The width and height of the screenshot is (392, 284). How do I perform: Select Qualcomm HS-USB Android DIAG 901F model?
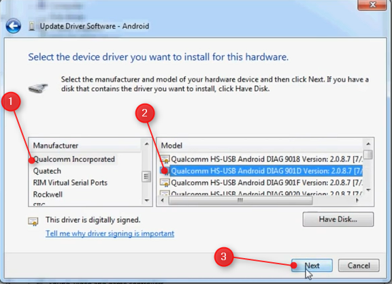[267, 183]
